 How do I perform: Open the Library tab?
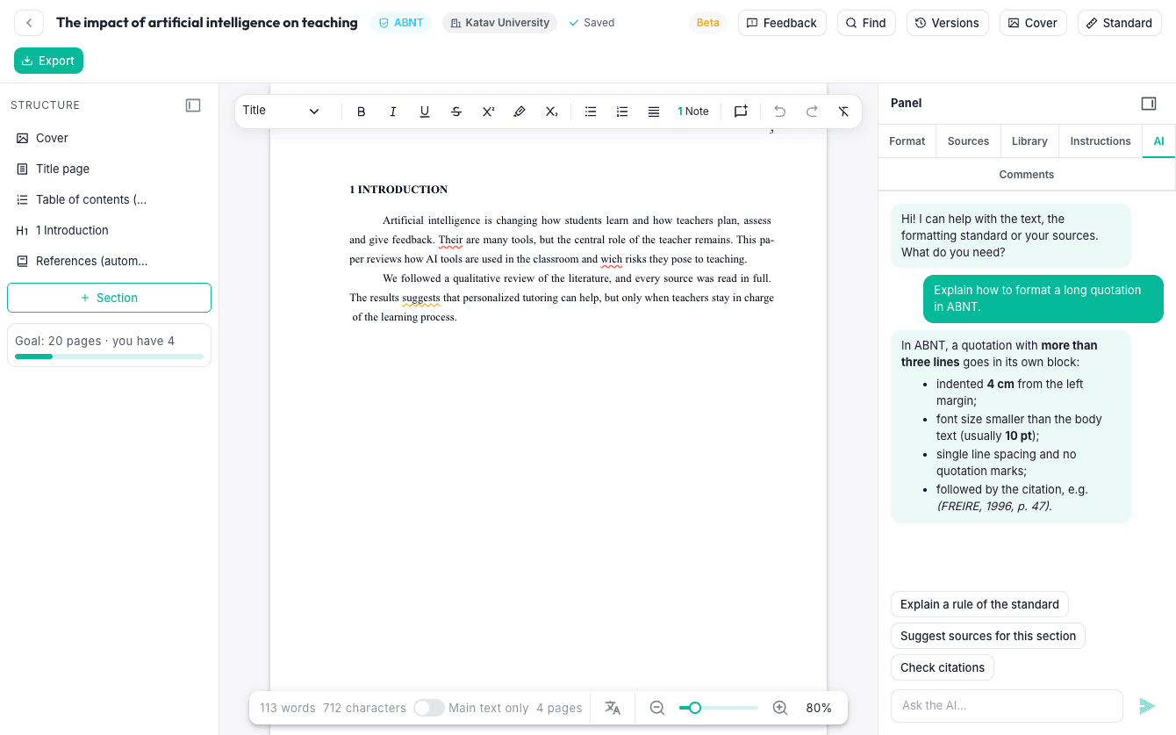pyautogui.click(x=1029, y=141)
